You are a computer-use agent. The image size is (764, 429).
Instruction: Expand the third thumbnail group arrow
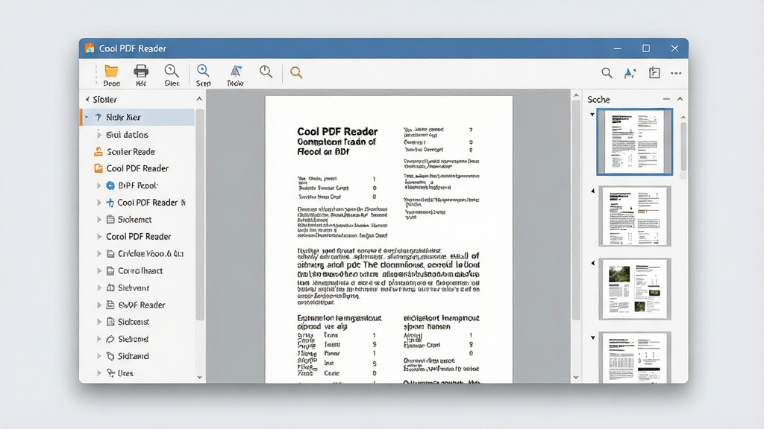(x=592, y=263)
